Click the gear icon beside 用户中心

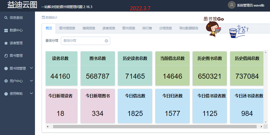6,81
